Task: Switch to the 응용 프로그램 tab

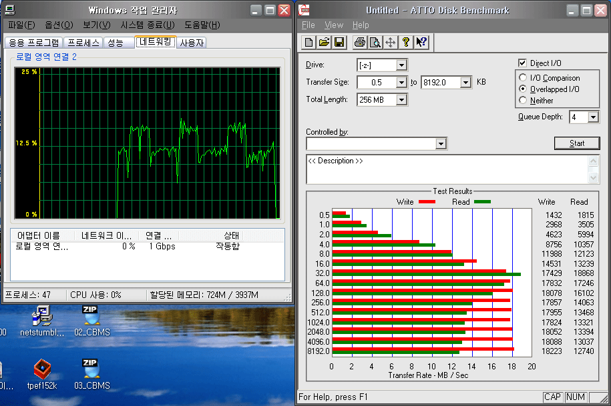Action: [x=34, y=43]
